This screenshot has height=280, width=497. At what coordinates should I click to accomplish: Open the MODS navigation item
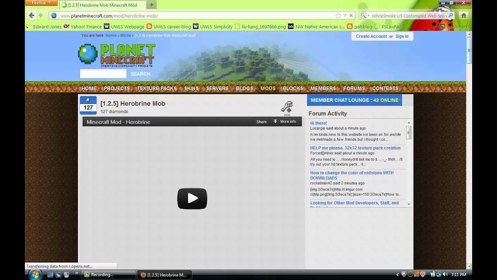coord(268,88)
